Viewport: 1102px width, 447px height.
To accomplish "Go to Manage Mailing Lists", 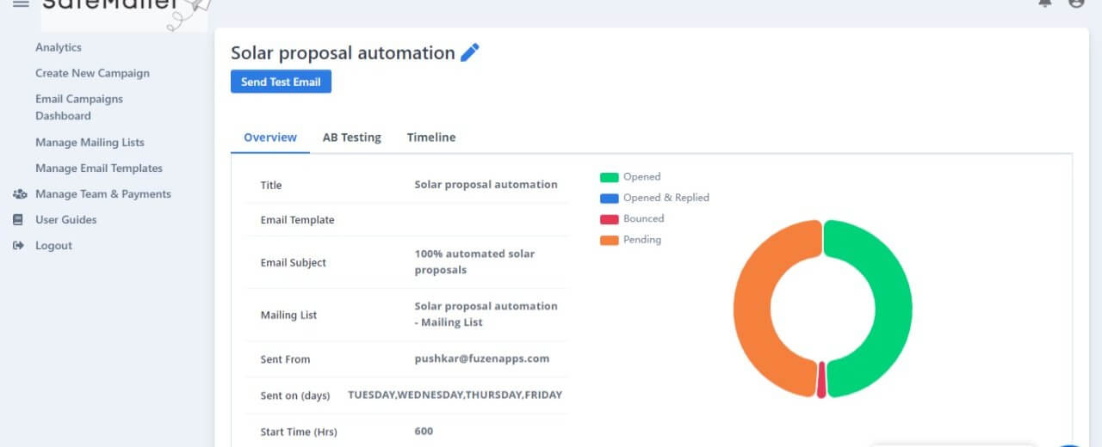I will pyautogui.click(x=90, y=143).
